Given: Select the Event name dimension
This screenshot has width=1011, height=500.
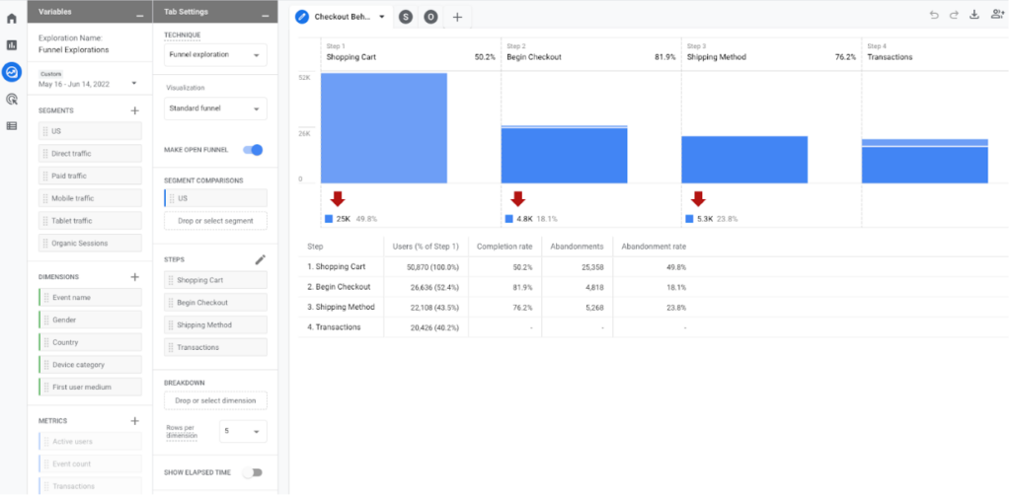Looking at the screenshot, I should tap(90, 298).
